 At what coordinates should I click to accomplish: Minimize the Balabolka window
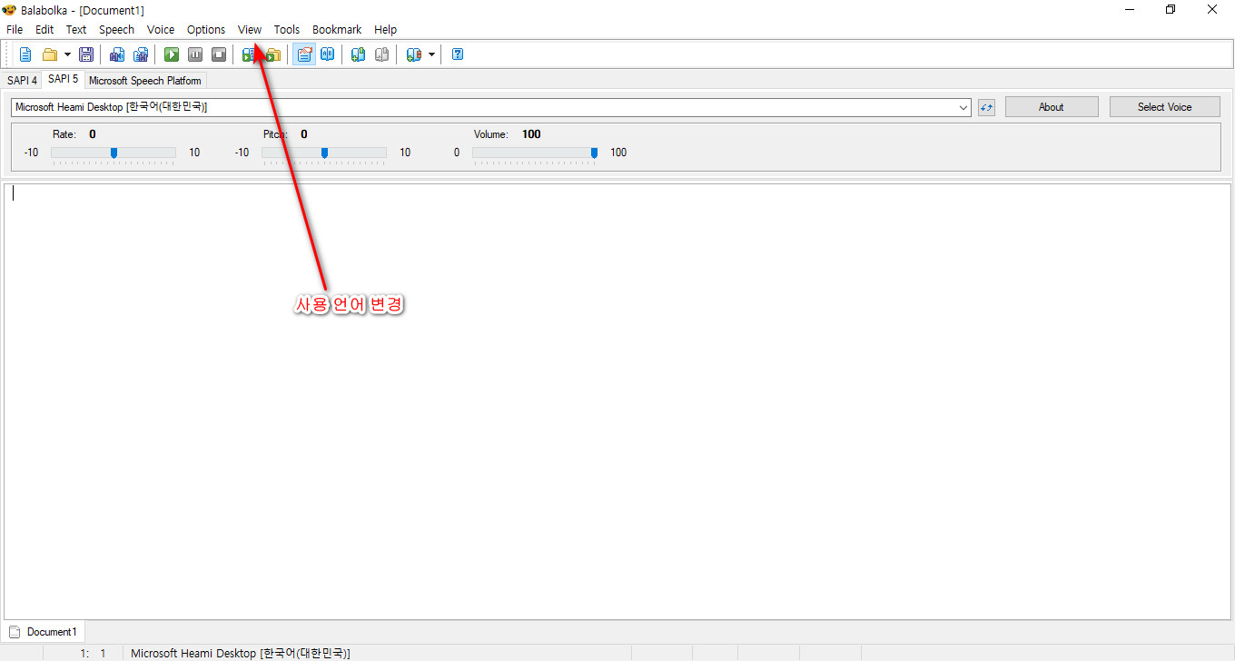1129,10
